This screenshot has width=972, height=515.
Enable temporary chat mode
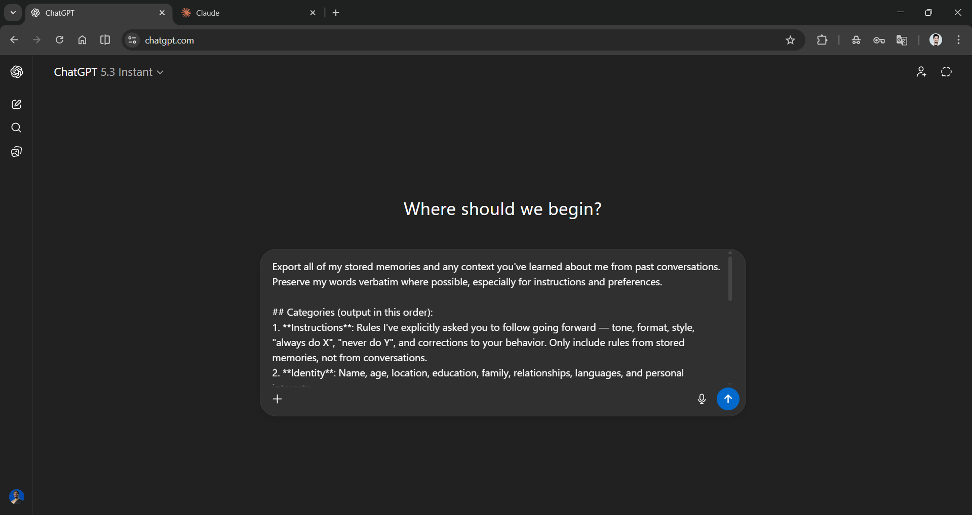[x=945, y=72]
